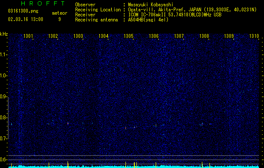
Task: Click the 'Receiving antenna' label
Action: coord(97,20)
